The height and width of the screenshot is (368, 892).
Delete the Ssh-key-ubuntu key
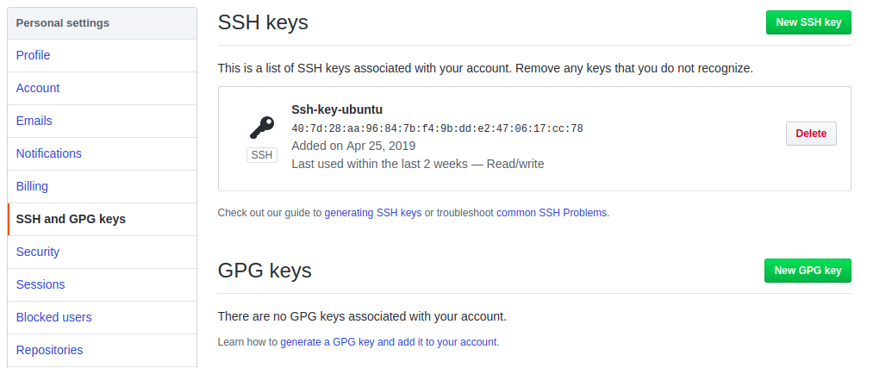(811, 134)
